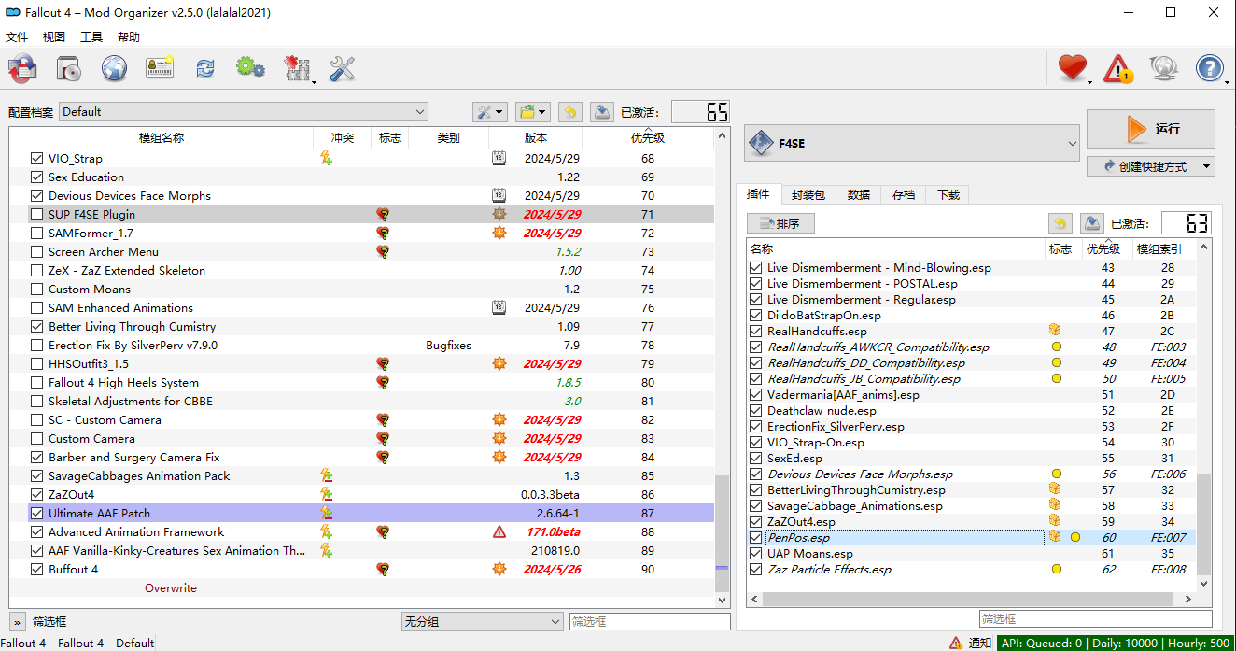Click the calendar icon on SAM Enhanced Animations row

click(499, 308)
